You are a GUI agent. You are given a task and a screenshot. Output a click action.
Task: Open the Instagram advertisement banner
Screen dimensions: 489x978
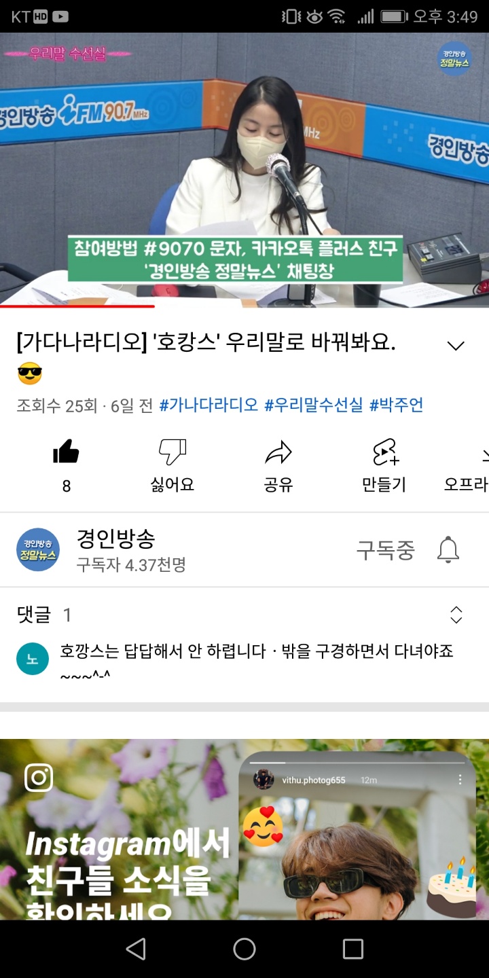coord(244,829)
